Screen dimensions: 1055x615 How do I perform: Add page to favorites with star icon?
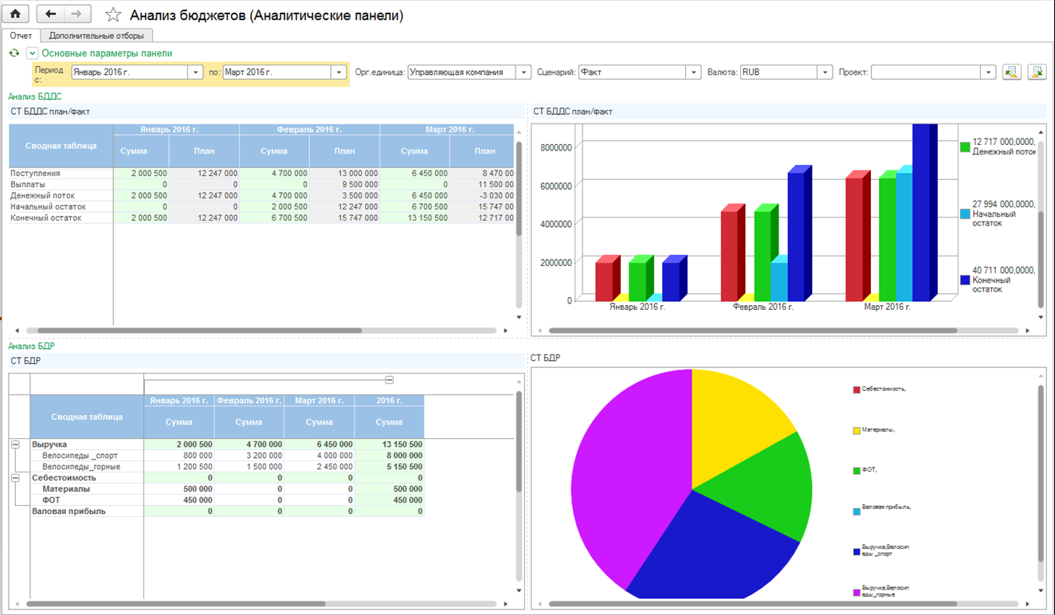113,15
